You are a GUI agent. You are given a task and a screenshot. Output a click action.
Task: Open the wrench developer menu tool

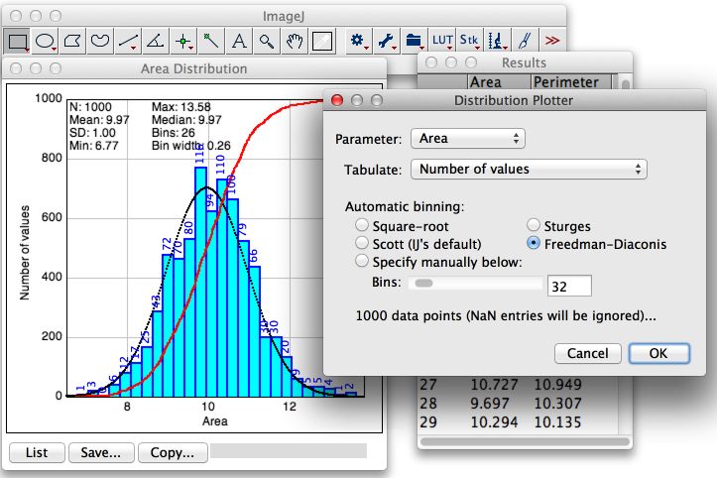click(387, 42)
